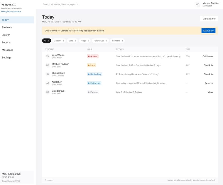Select Shmuel Katz's SK avatar

tap(48, 74)
